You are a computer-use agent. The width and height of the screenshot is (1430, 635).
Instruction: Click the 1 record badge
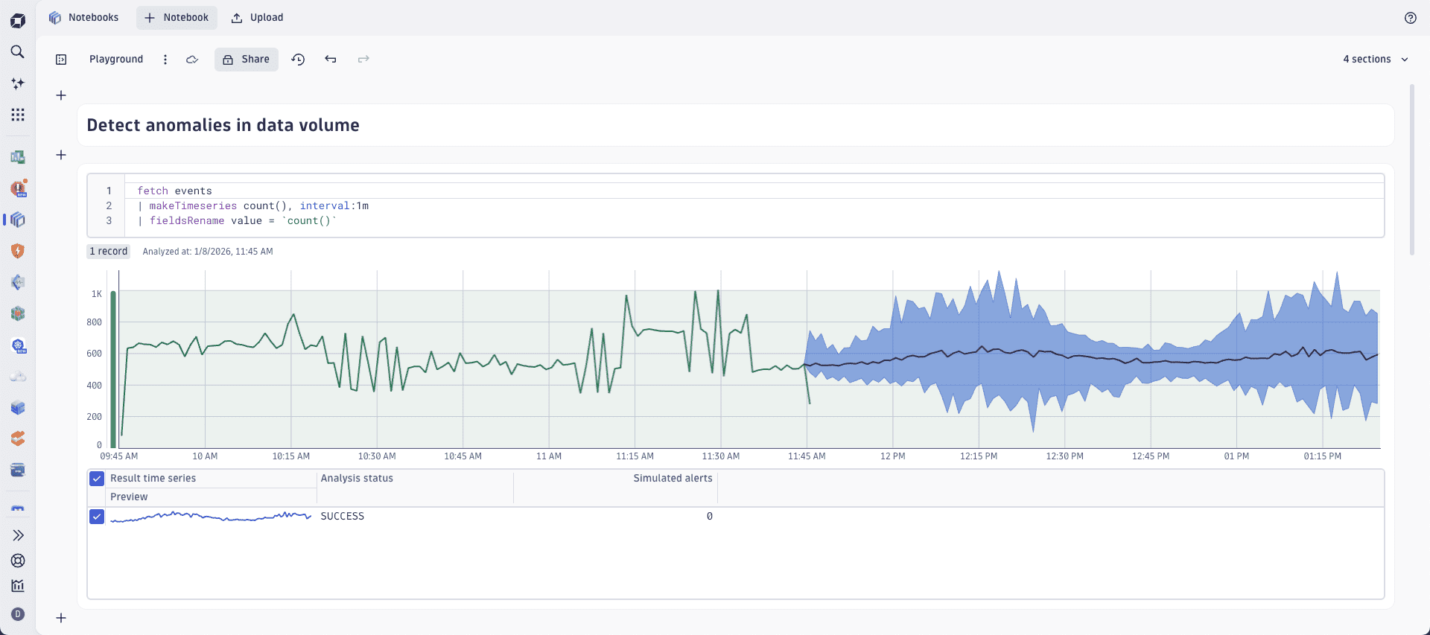[x=109, y=252]
